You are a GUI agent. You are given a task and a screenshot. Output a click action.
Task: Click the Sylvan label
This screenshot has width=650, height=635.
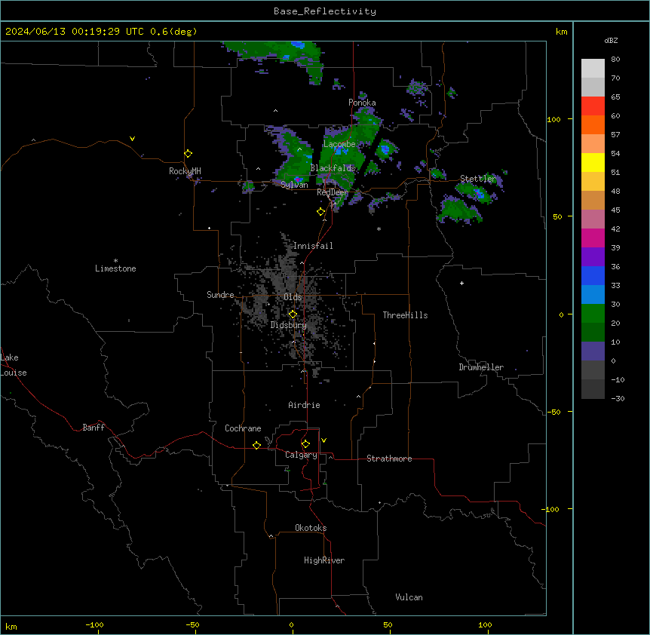(x=294, y=185)
